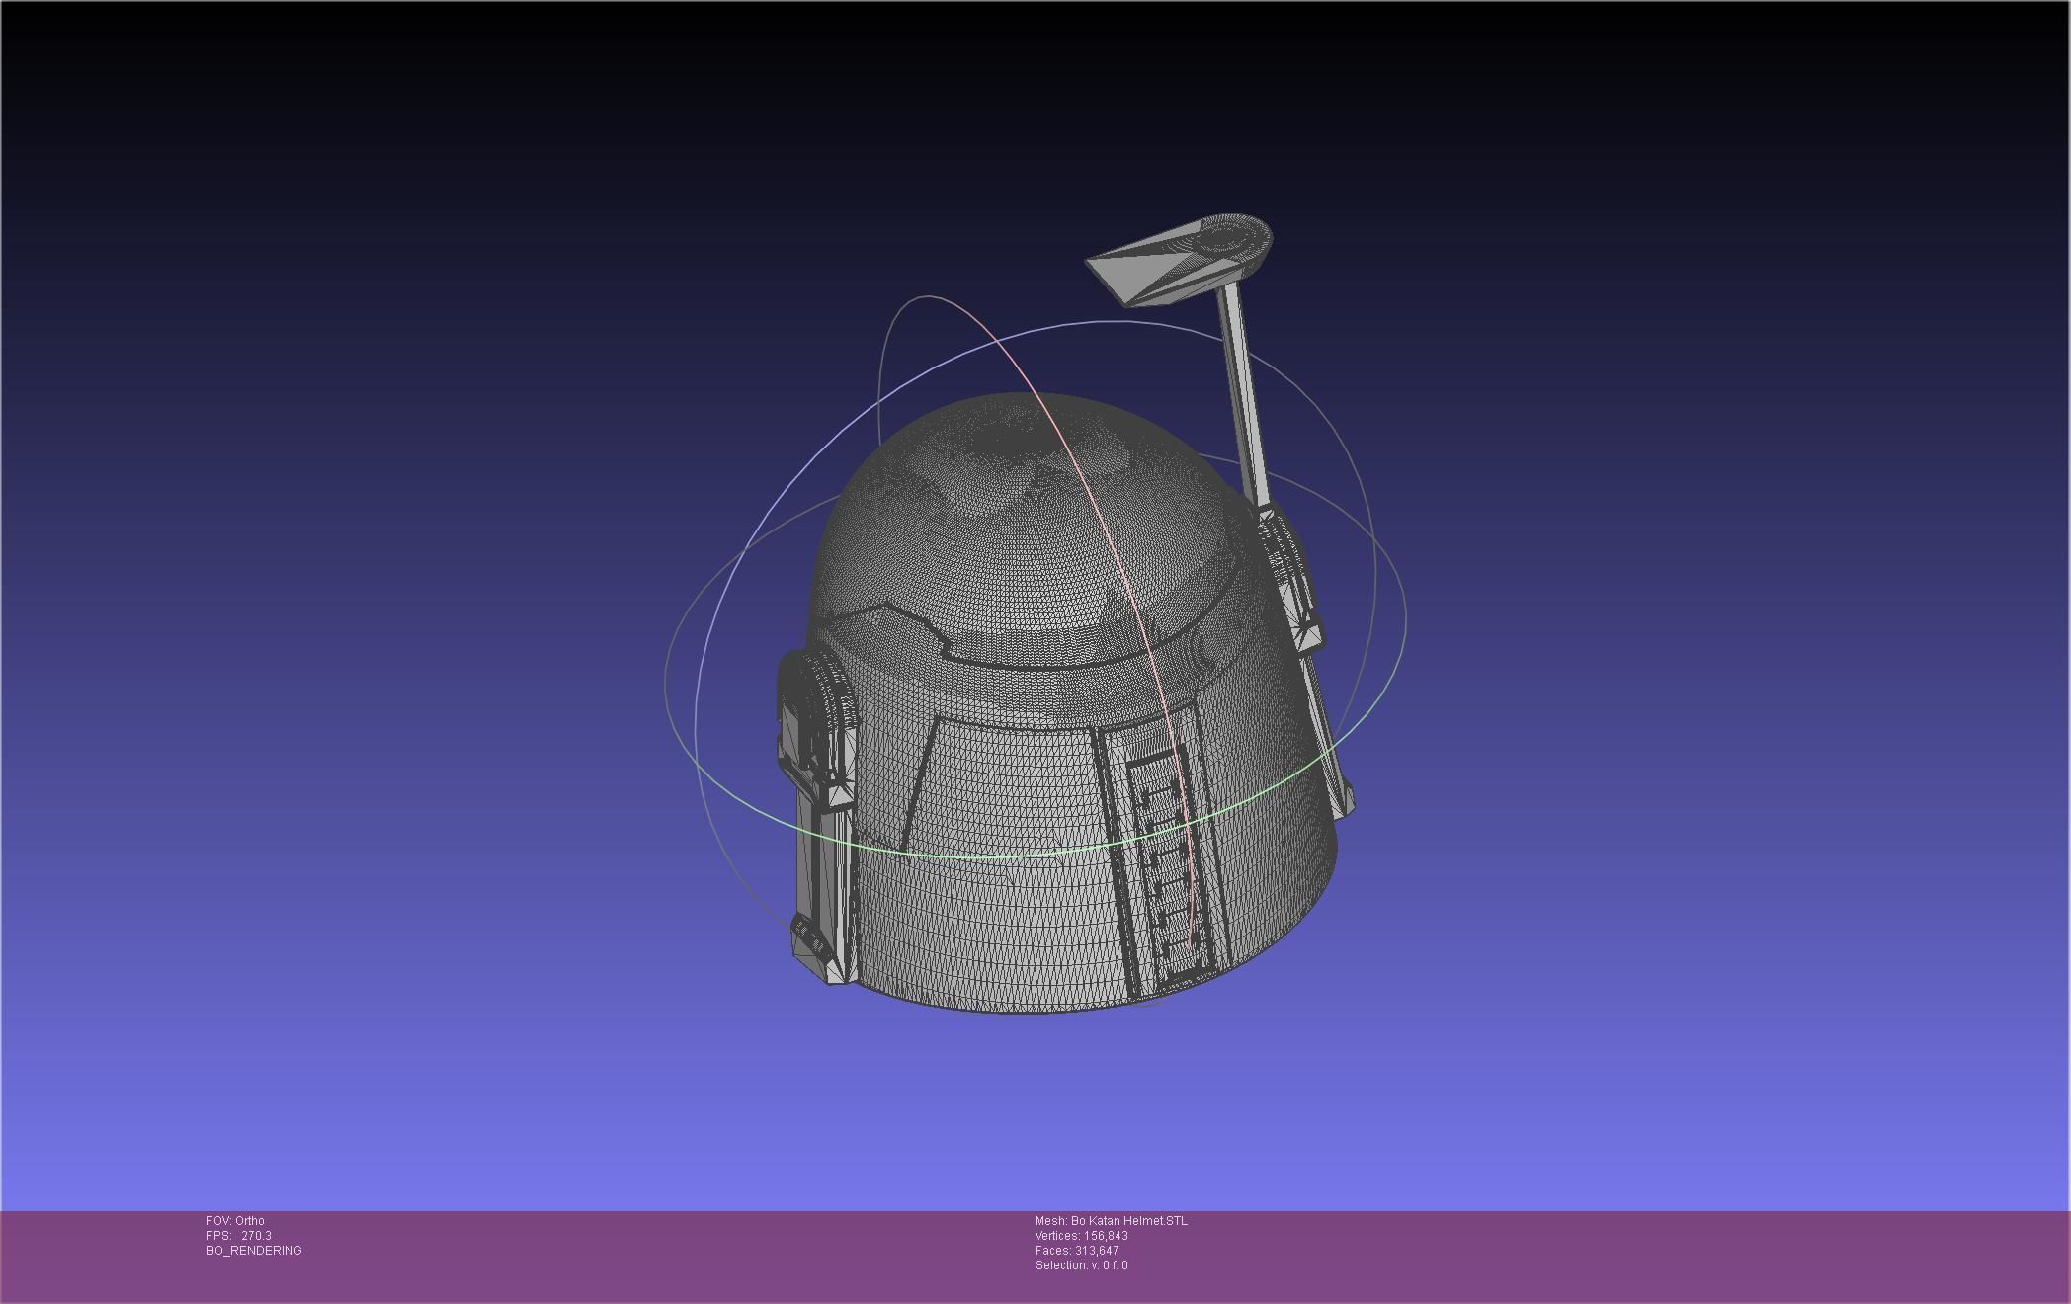Click the 'Selection: v: 0 f: 0' text
Viewport: 2071px width, 1304px height.
coord(1081,1265)
